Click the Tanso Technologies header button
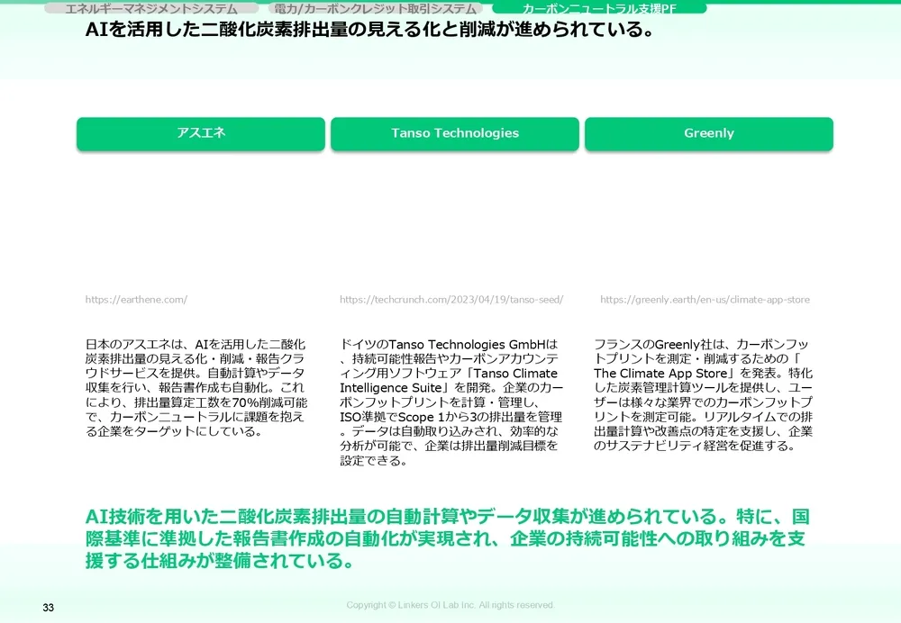 click(454, 133)
